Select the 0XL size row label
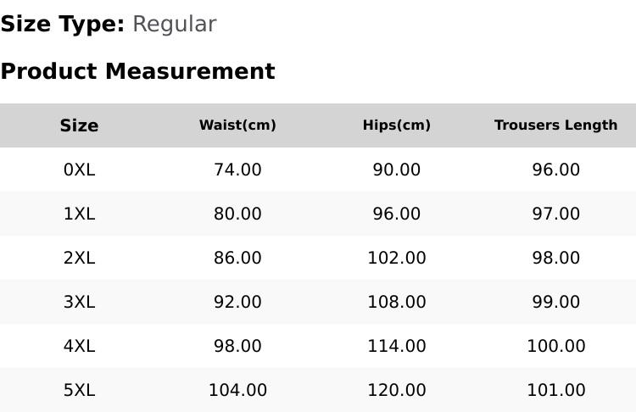Screen dimensions: 636x412 79,170
